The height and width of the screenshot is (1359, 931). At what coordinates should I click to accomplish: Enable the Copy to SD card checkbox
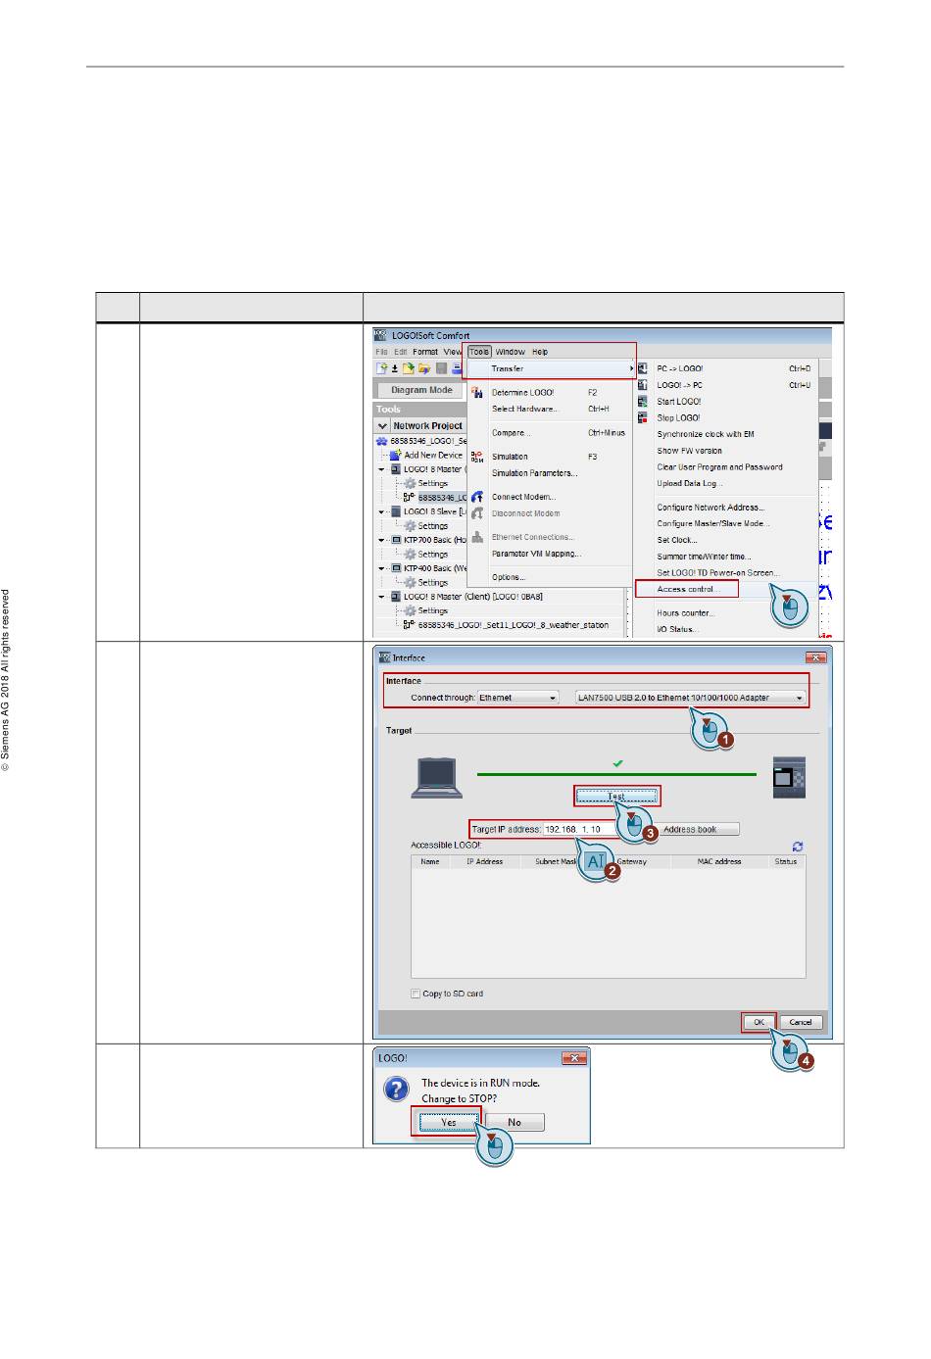(416, 994)
